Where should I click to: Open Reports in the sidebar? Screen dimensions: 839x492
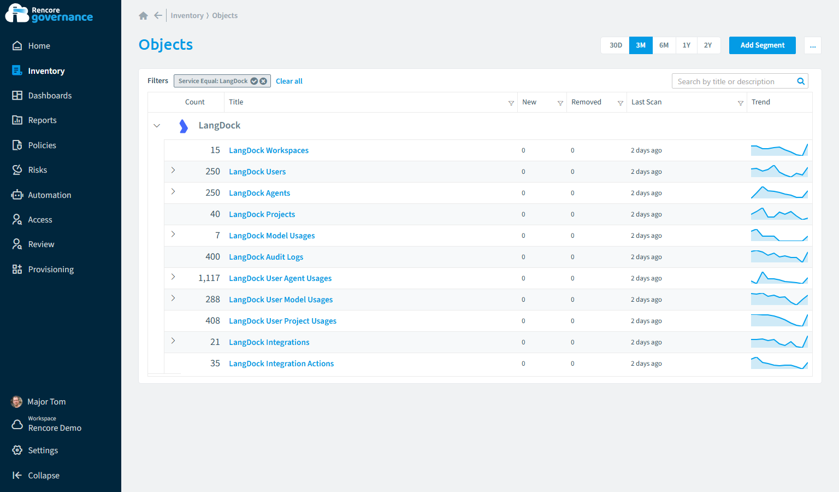tap(42, 120)
